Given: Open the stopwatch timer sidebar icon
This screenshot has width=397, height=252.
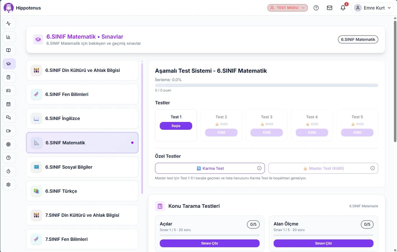Looking at the screenshot, I should click(8, 171).
